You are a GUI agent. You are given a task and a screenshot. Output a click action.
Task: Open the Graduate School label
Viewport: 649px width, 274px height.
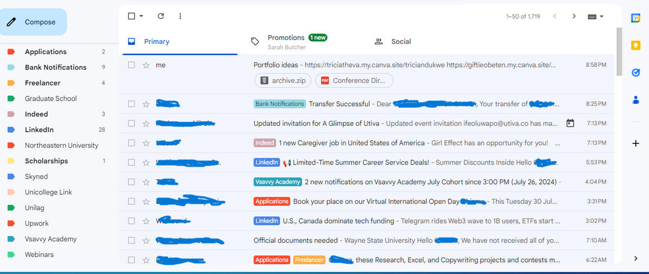tap(50, 99)
